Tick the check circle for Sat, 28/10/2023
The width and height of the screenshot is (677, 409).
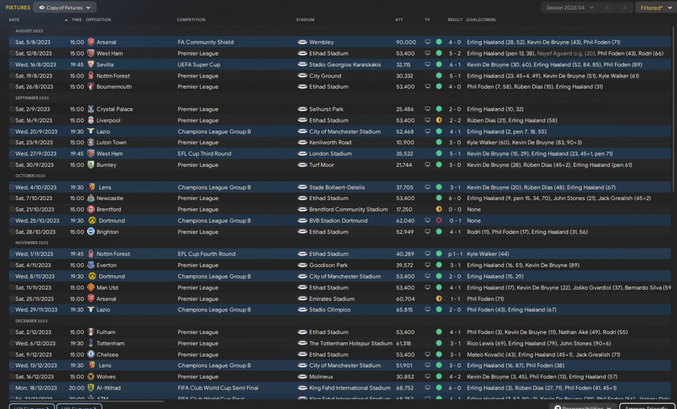pyautogui.click(x=12, y=232)
